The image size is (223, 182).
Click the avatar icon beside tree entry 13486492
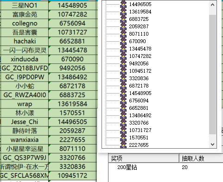coord(123,115)
